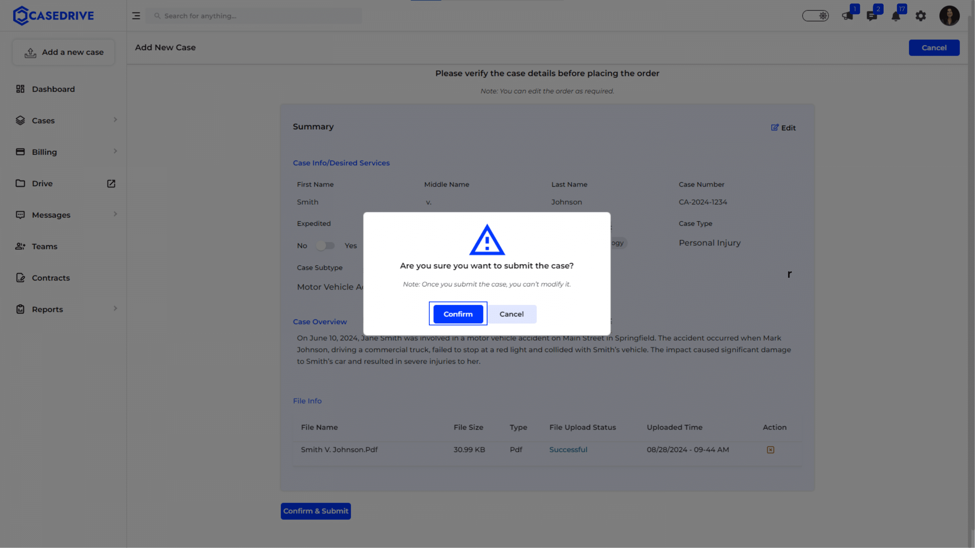This screenshot has width=975, height=548.
Task: Expand the Billing chevron
Action: tap(115, 151)
